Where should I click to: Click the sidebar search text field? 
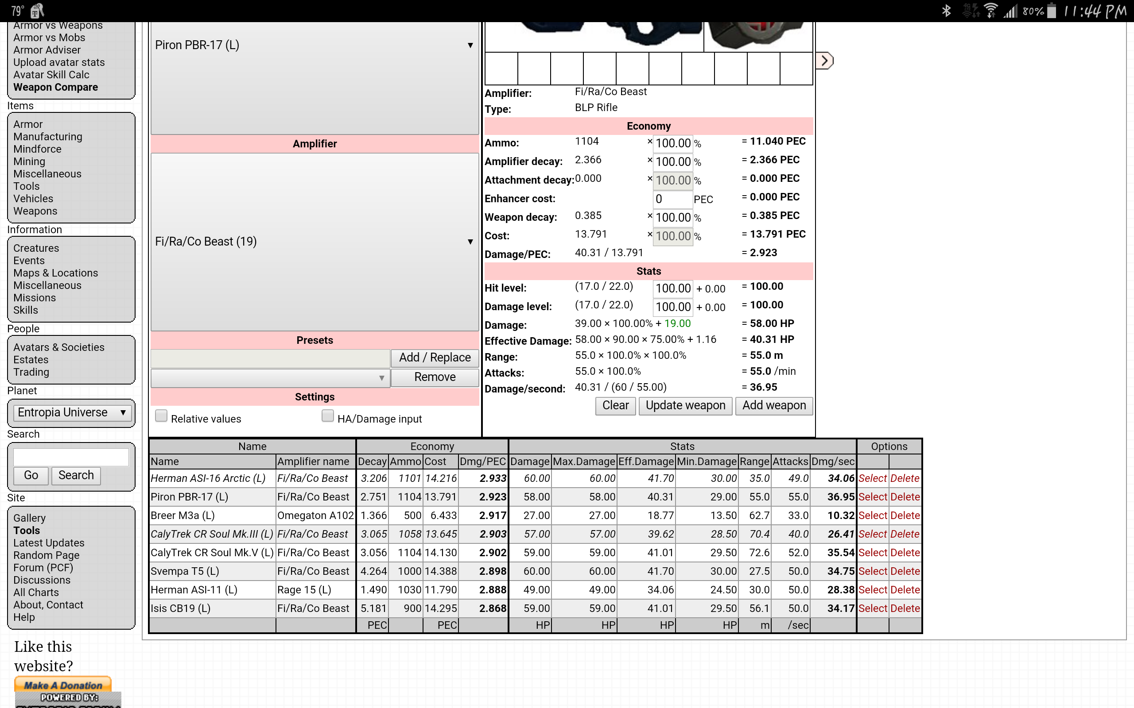[71, 457]
